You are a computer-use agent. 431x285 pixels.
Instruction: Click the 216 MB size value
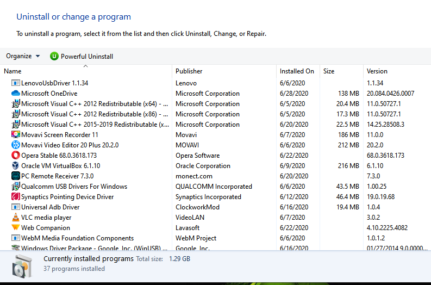click(348, 166)
